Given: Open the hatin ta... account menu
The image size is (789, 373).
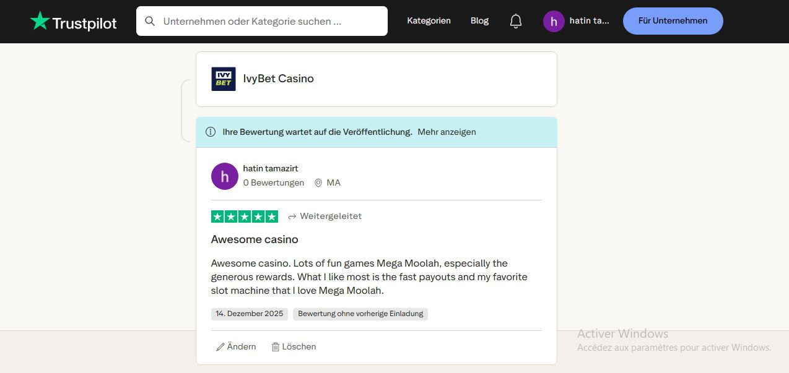Looking at the screenshot, I should (x=589, y=21).
